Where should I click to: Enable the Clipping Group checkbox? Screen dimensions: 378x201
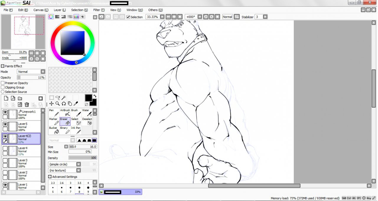click(x=3, y=88)
